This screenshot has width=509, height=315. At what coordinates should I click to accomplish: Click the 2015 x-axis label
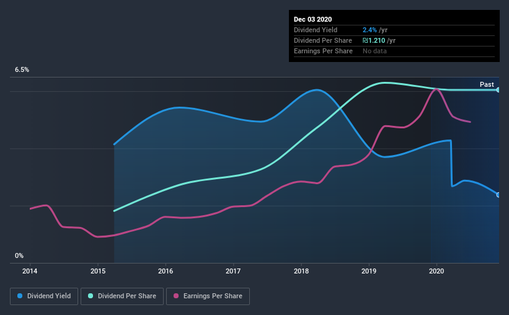[x=98, y=271]
